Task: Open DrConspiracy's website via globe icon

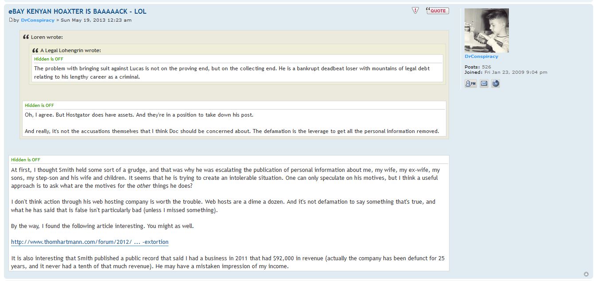Action: [x=496, y=84]
